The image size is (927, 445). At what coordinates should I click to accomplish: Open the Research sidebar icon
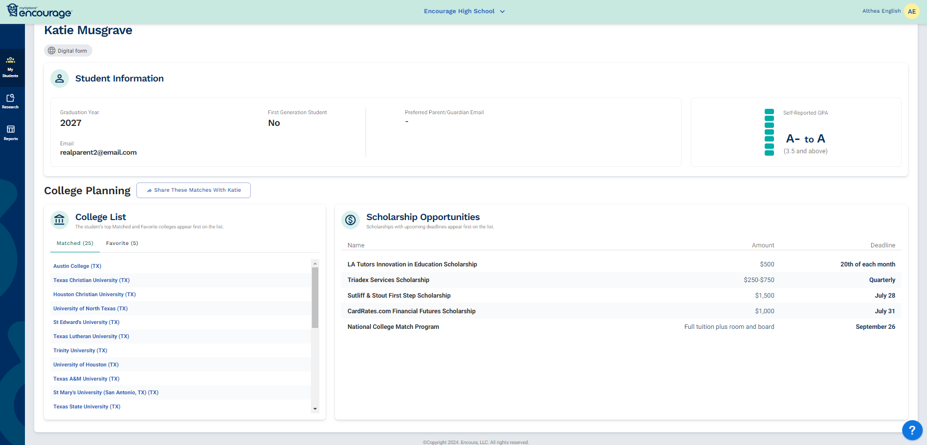(10, 101)
